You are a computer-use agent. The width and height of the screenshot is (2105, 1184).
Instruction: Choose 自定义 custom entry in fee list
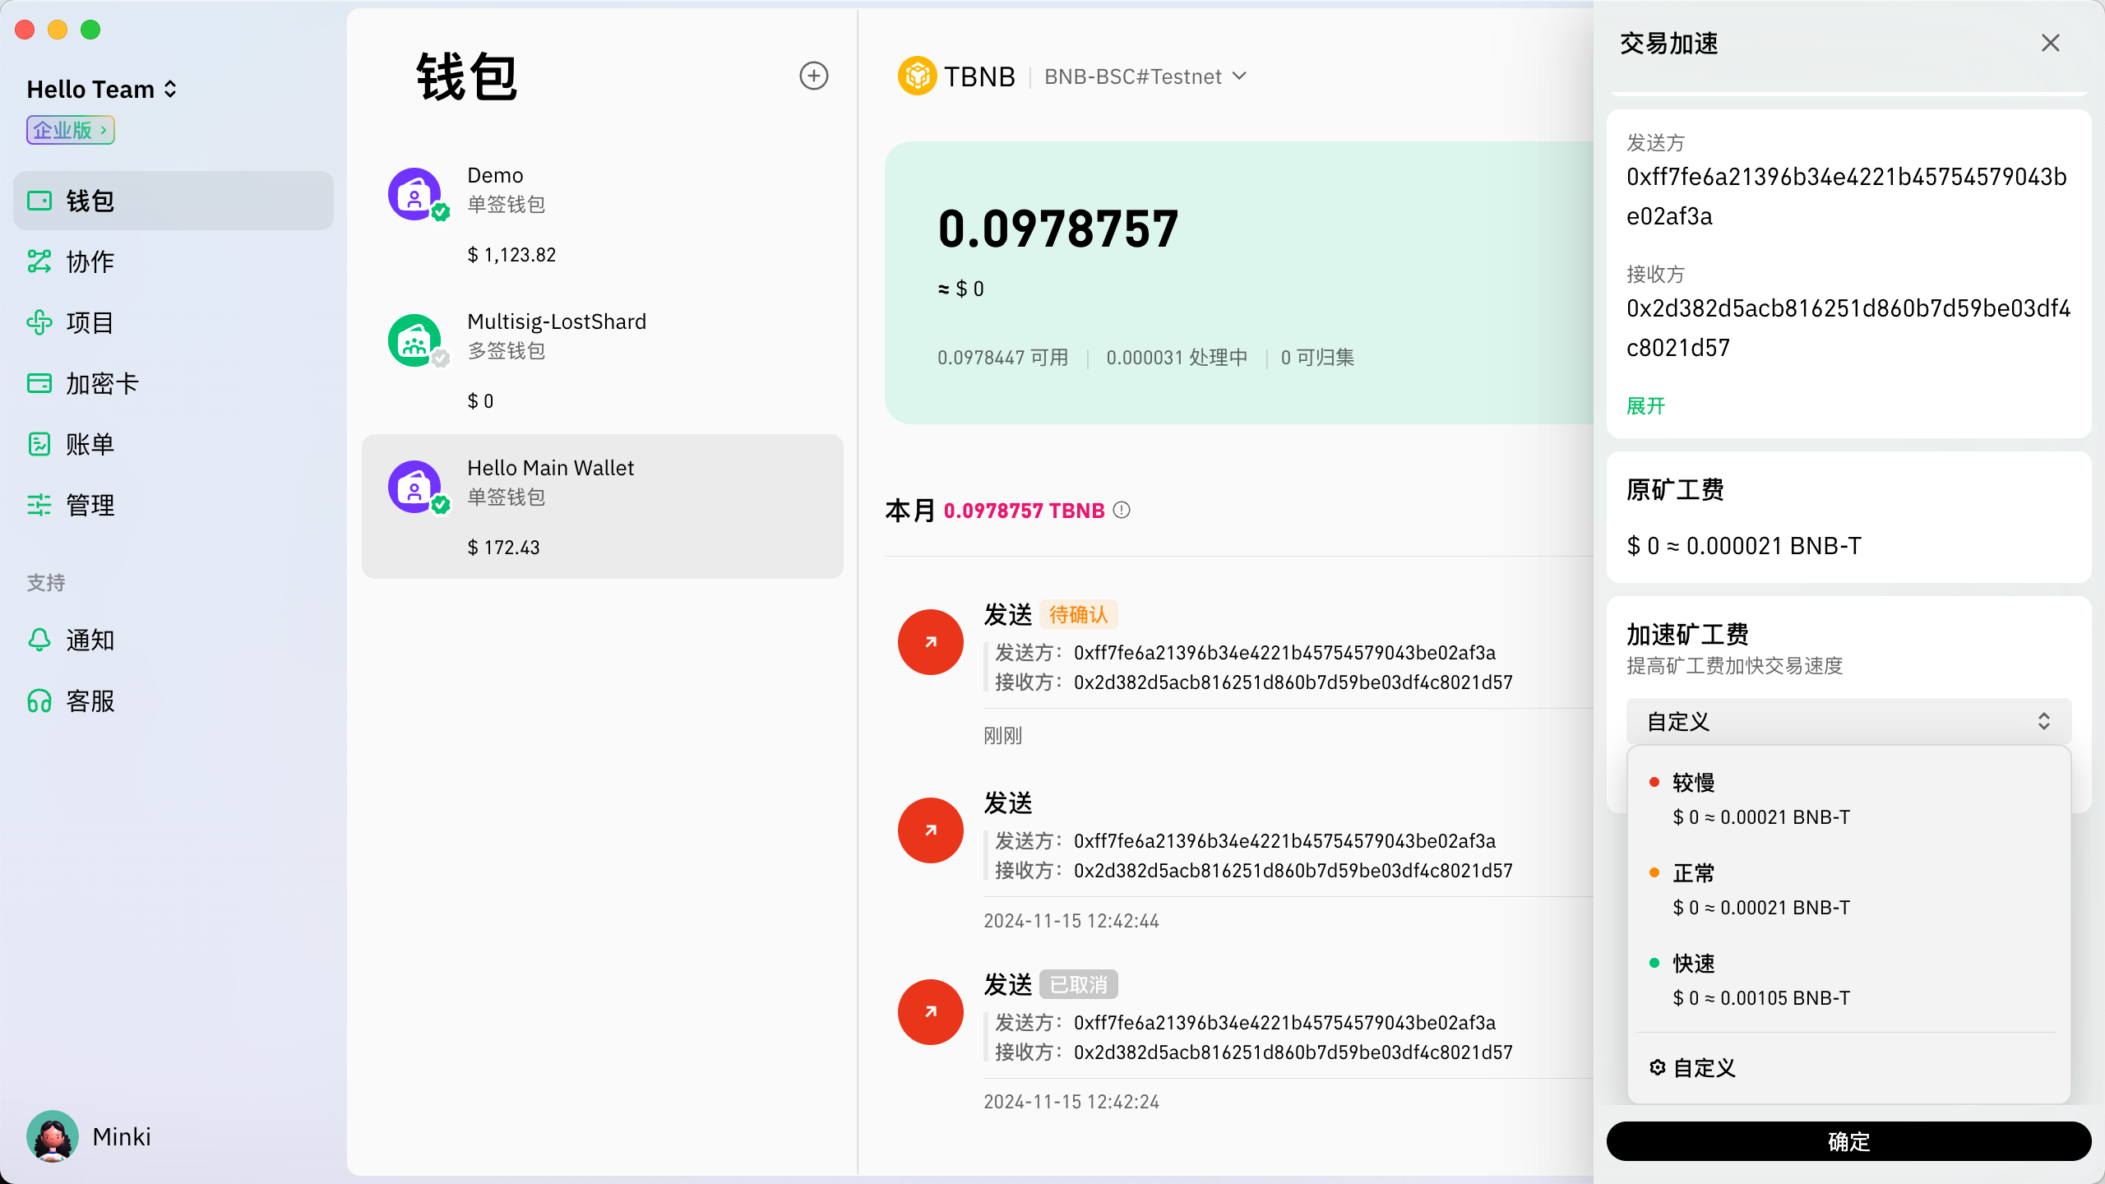pos(1704,1067)
